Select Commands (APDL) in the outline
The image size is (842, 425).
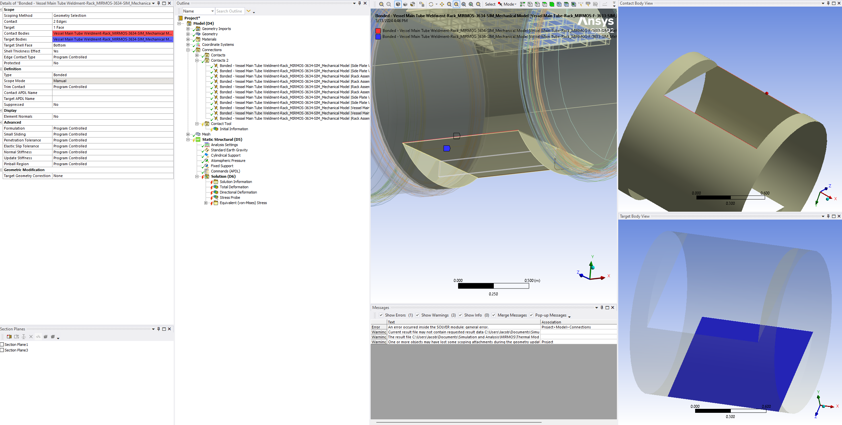pos(225,171)
